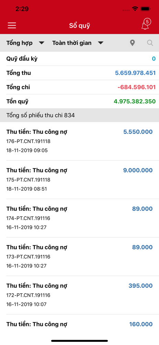
Task: Select the Toàn thời gian filter label
Action: tap(72, 43)
